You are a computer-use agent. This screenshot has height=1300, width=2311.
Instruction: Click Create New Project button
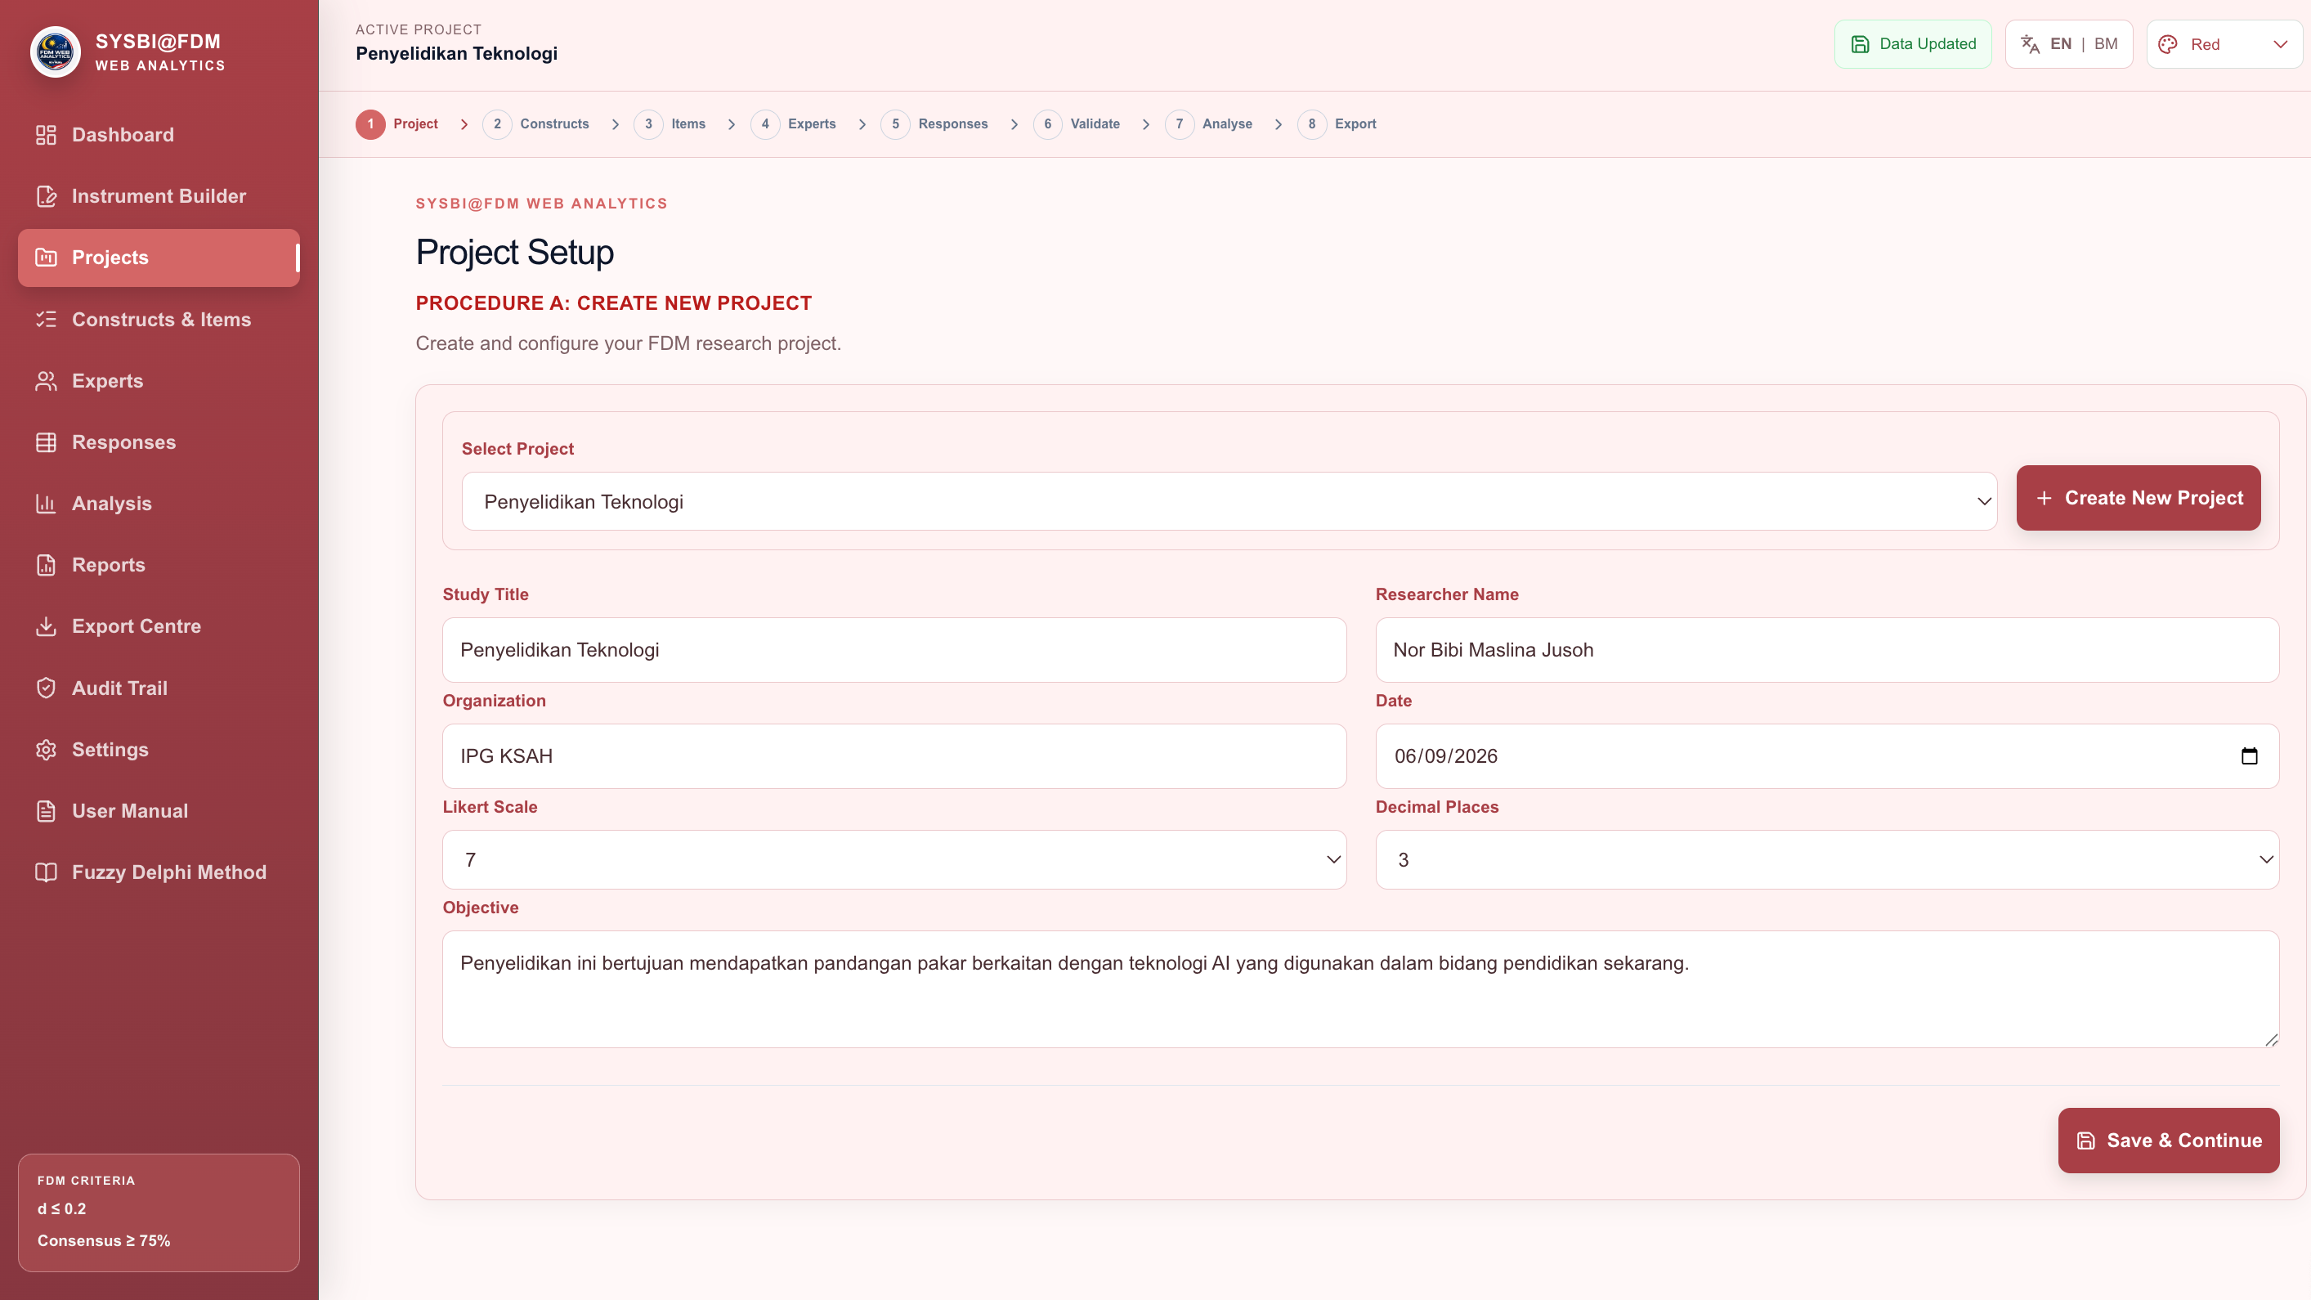point(2138,498)
